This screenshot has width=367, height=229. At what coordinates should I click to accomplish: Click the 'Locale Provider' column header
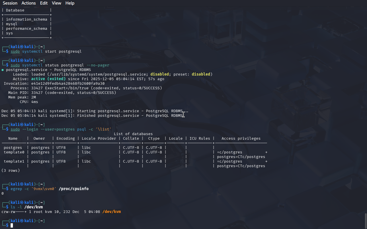click(x=99, y=139)
